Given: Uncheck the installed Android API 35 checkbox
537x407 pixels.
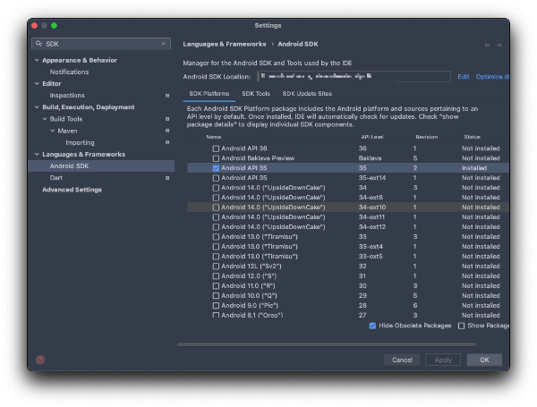Looking at the screenshot, I should [216, 168].
